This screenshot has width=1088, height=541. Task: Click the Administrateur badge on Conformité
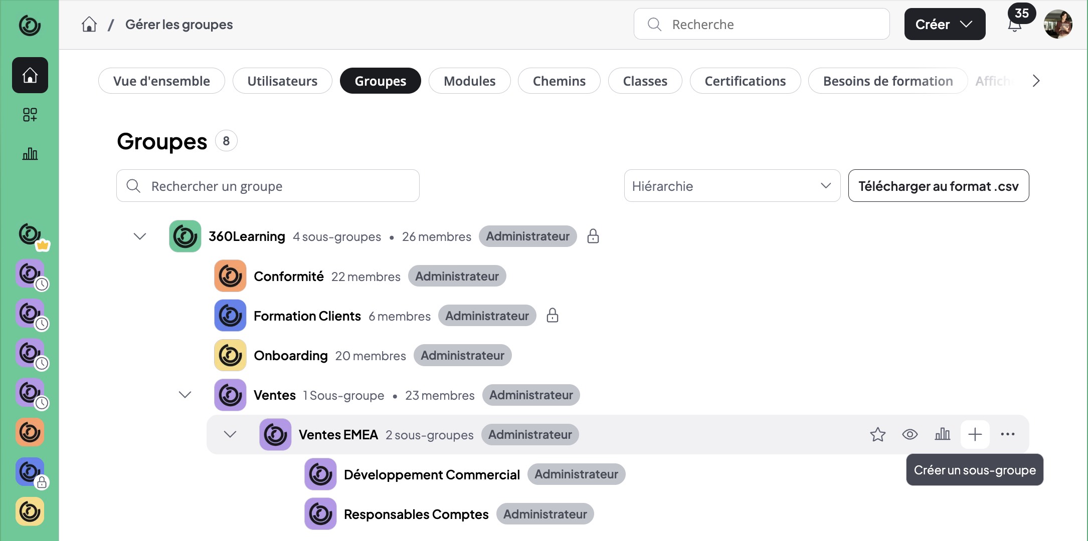pos(457,276)
